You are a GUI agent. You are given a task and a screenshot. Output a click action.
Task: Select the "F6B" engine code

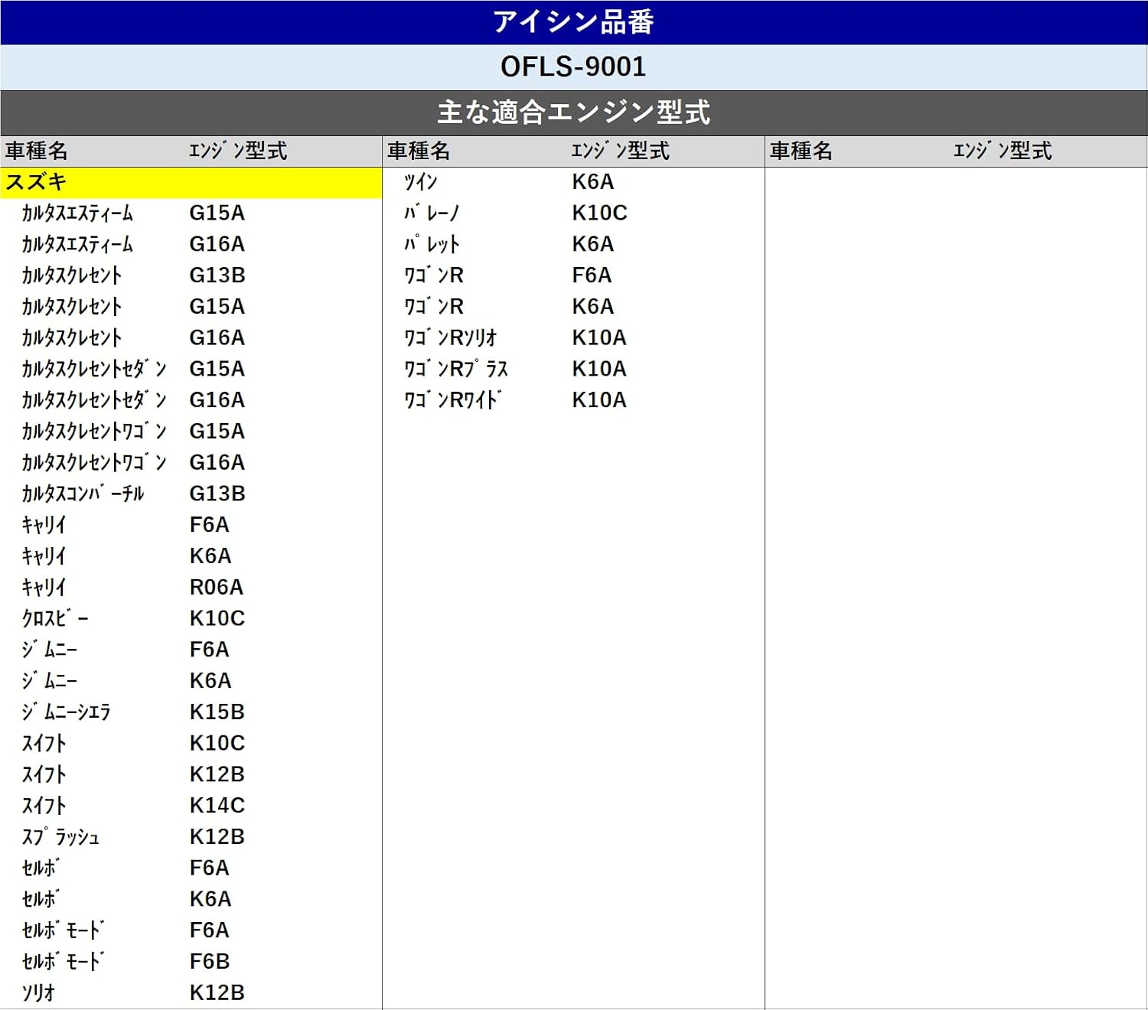[x=210, y=962]
